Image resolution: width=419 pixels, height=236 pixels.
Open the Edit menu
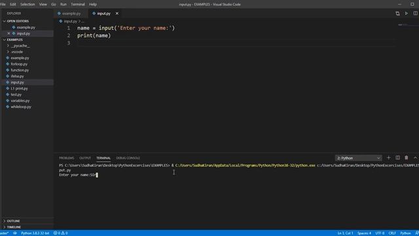(13, 5)
